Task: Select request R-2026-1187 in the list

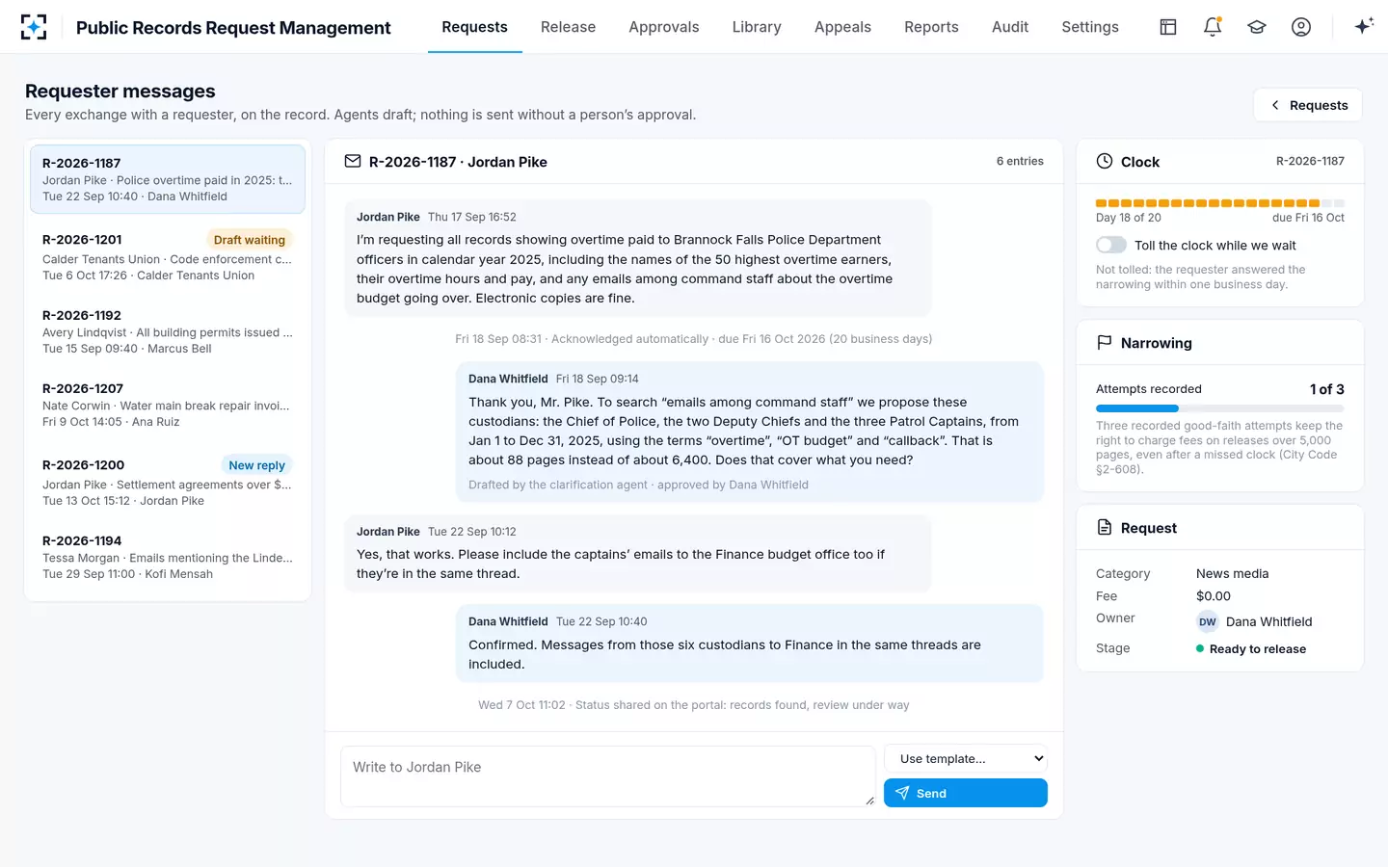Action: click(168, 179)
